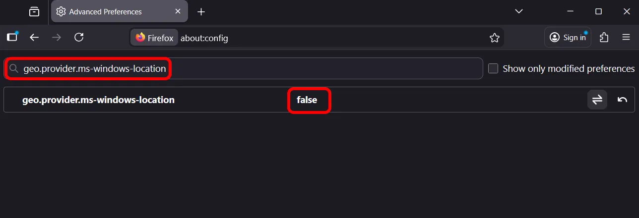
Task: Toggle geo.provider.ms-windows-location value button
Action: [597, 100]
